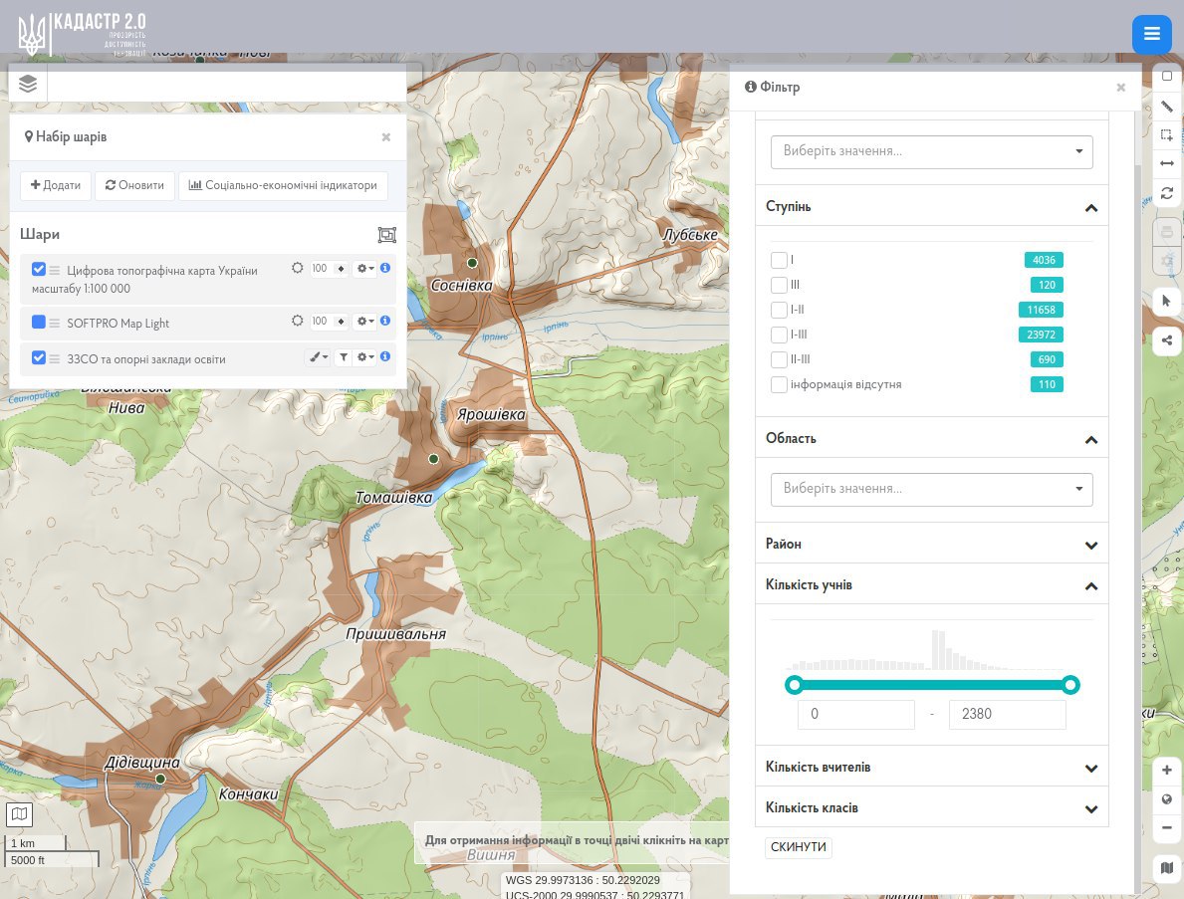The height and width of the screenshot is (899, 1184).
Task: Open gear settings dropdown for ЗЗСО layer
Action: tap(365, 357)
